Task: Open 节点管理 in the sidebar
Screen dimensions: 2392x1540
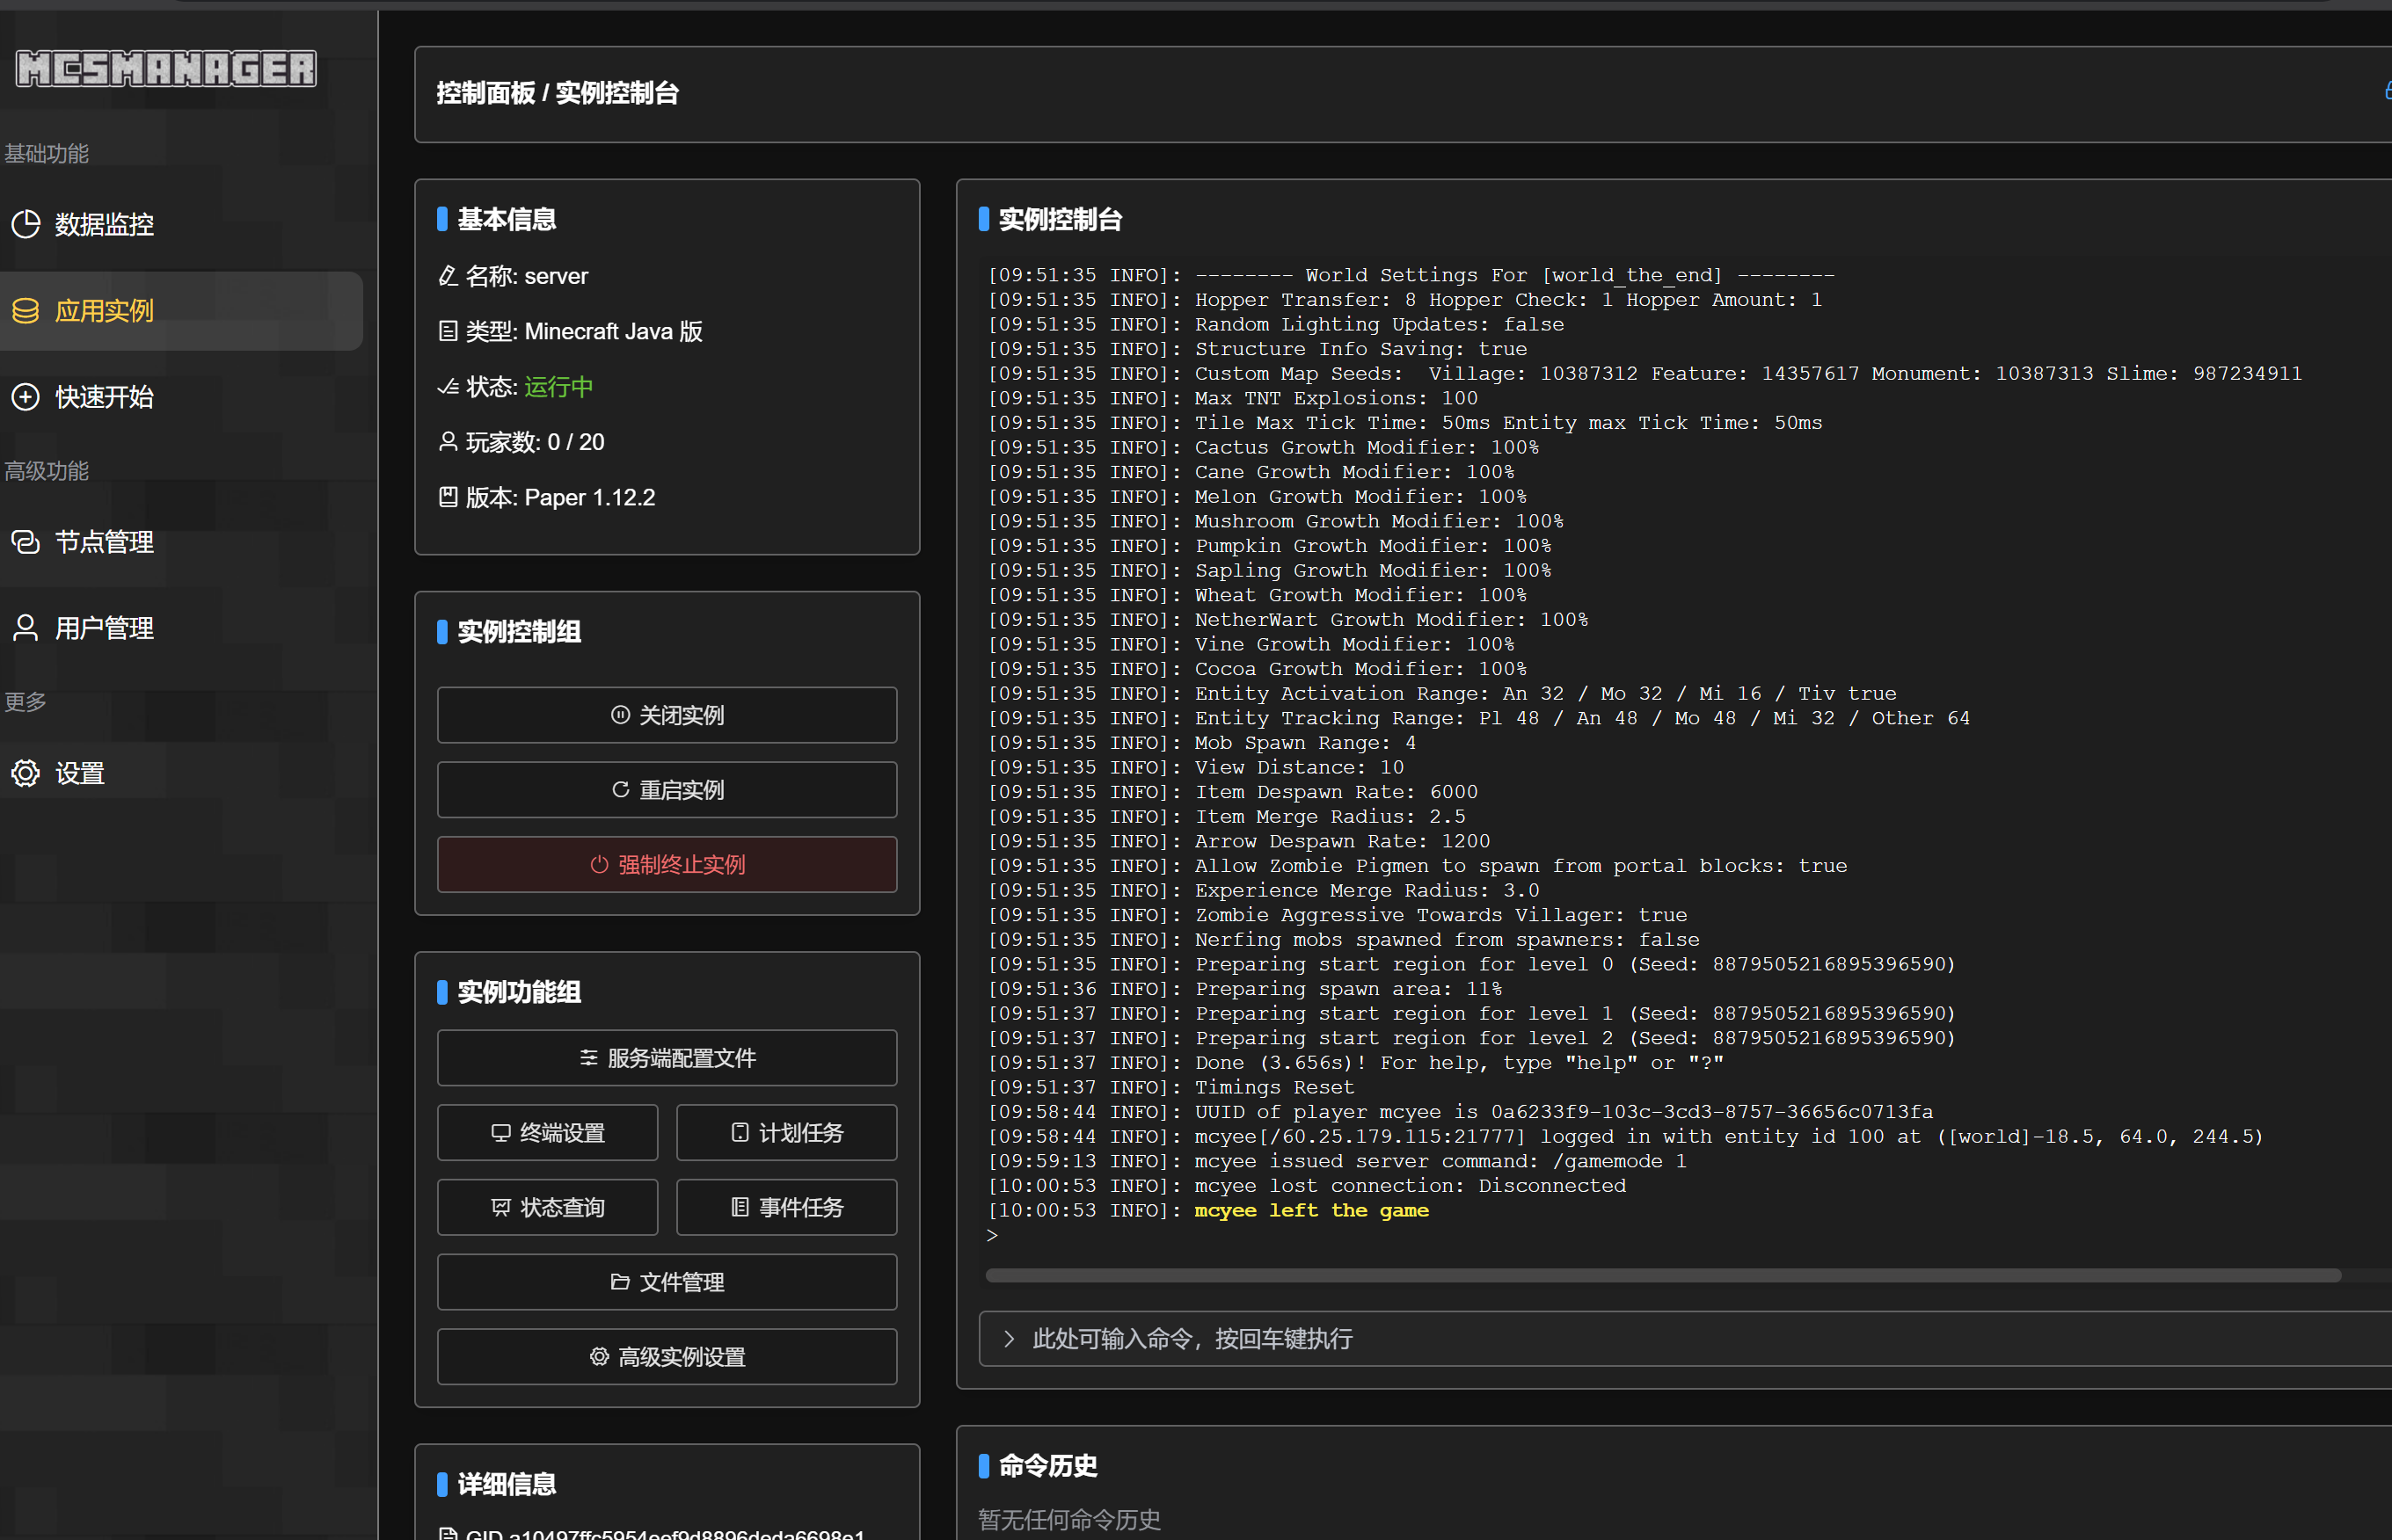Action: [x=180, y=542]
